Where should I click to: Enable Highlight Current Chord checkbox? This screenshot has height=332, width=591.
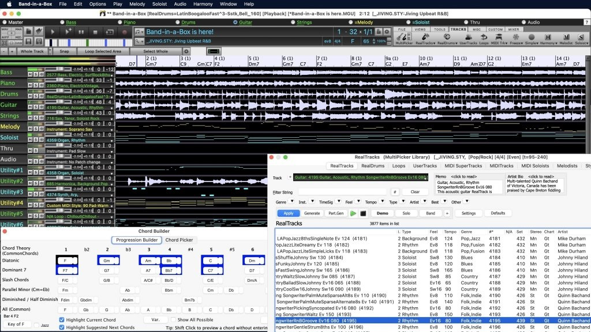[x=61, y=319]
